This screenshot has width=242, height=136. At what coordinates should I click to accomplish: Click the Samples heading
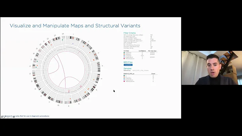tap(127, 68)
